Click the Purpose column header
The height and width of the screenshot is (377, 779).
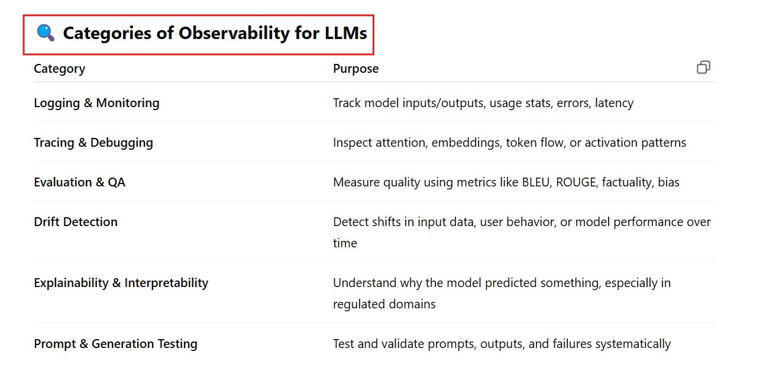(x=355, y=69)
